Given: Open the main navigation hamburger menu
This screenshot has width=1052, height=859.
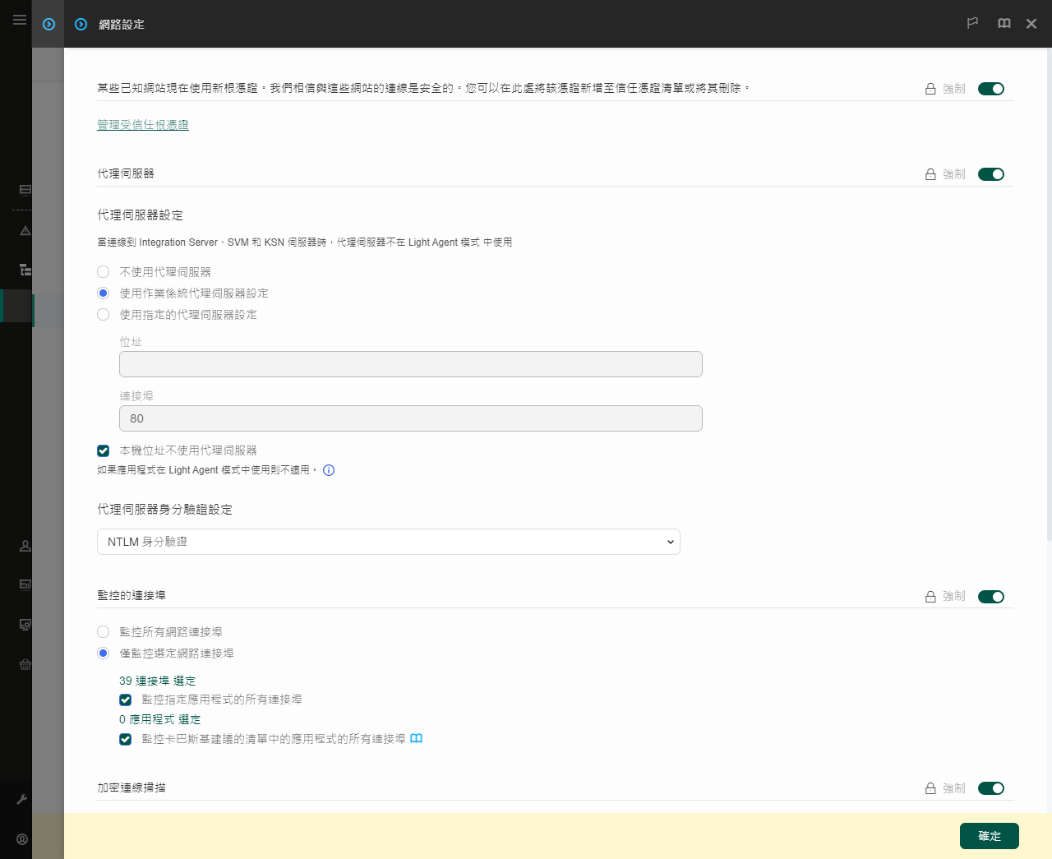Looking at the screenshot, I should 20,20.
